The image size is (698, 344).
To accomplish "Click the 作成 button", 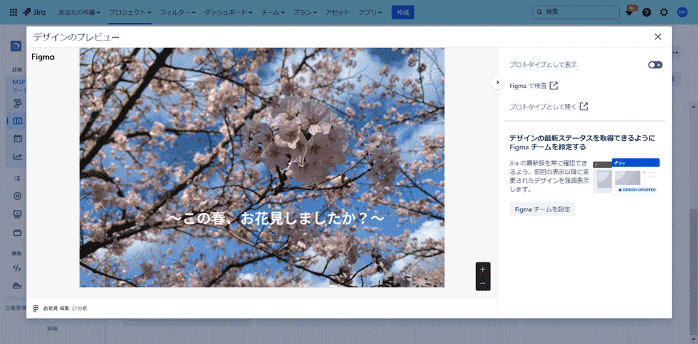I will 403,13.
